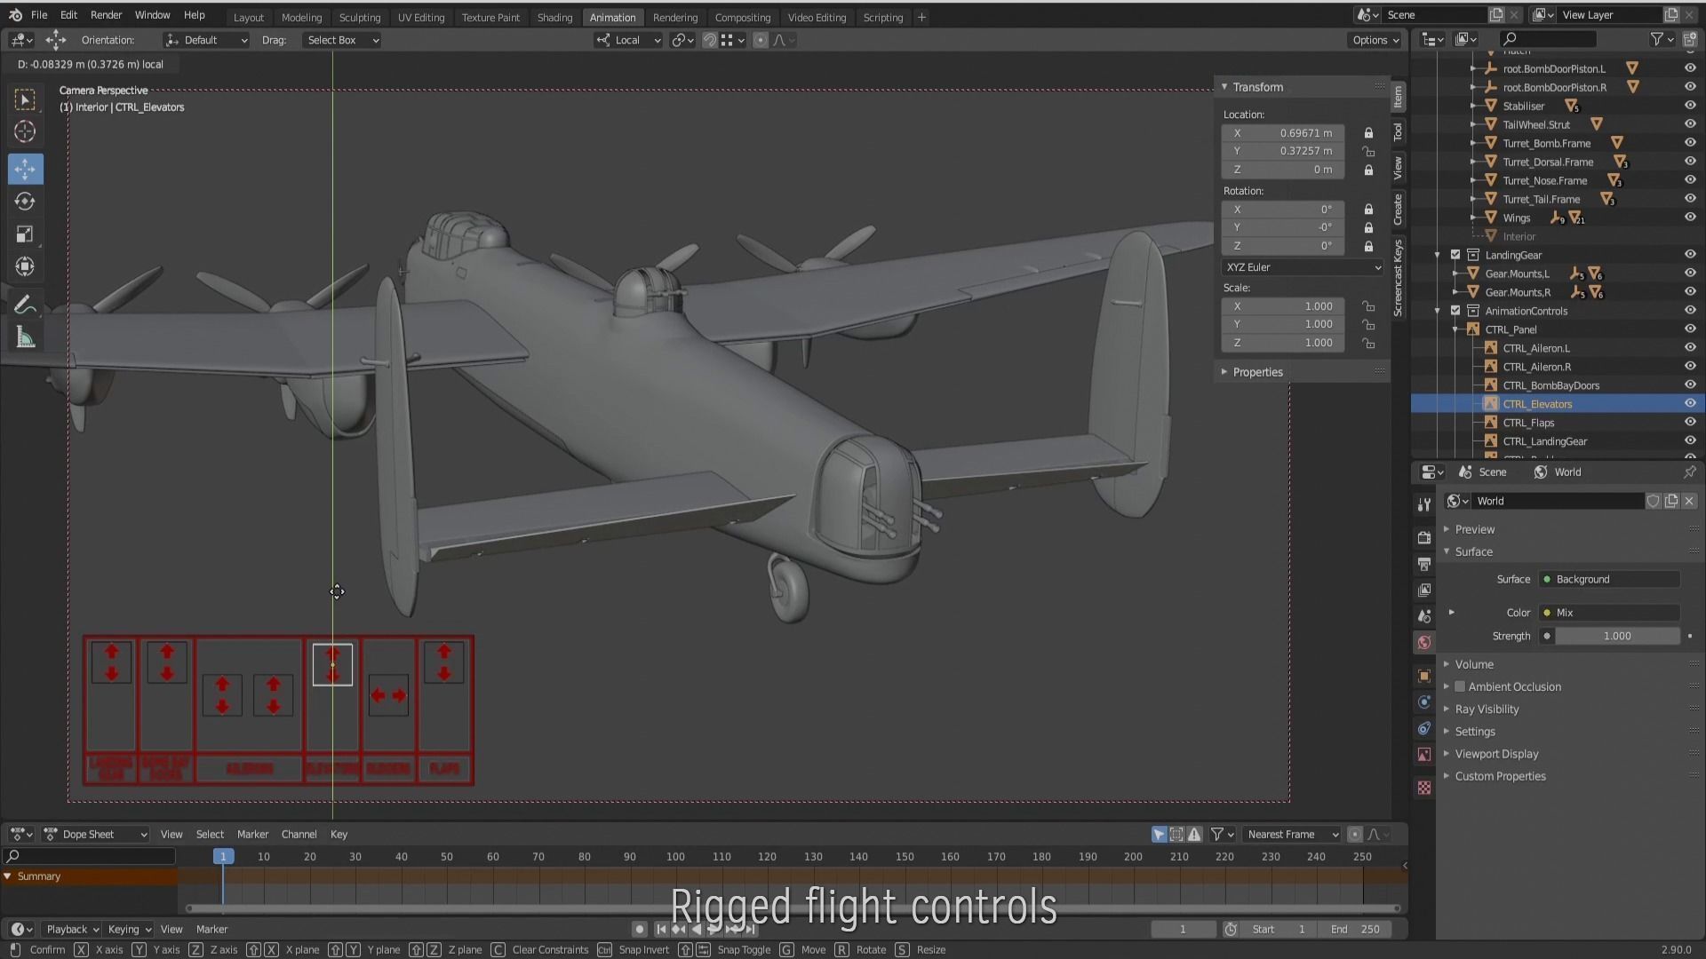The height and width of the screenshot is (959, 1706).
Task: Open the Render menu
Action: [x=106, y=15]
